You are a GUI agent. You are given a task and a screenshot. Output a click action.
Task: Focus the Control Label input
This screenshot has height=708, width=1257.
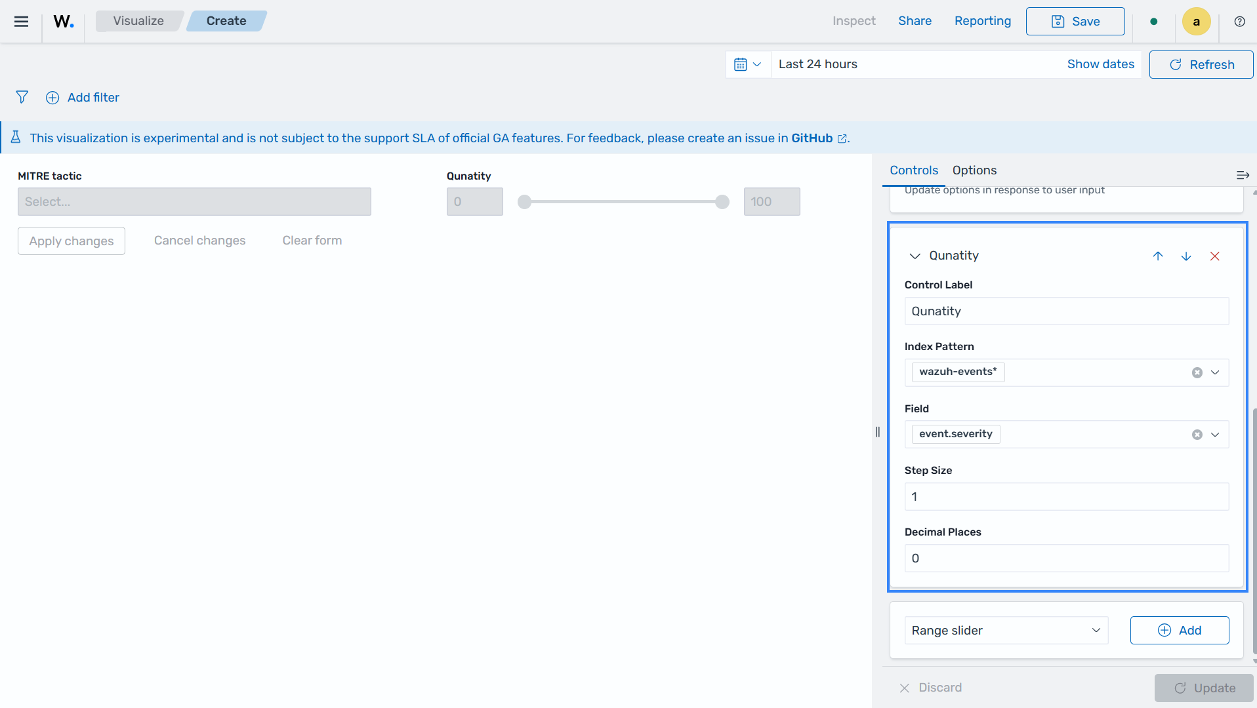coord(1066,311)
